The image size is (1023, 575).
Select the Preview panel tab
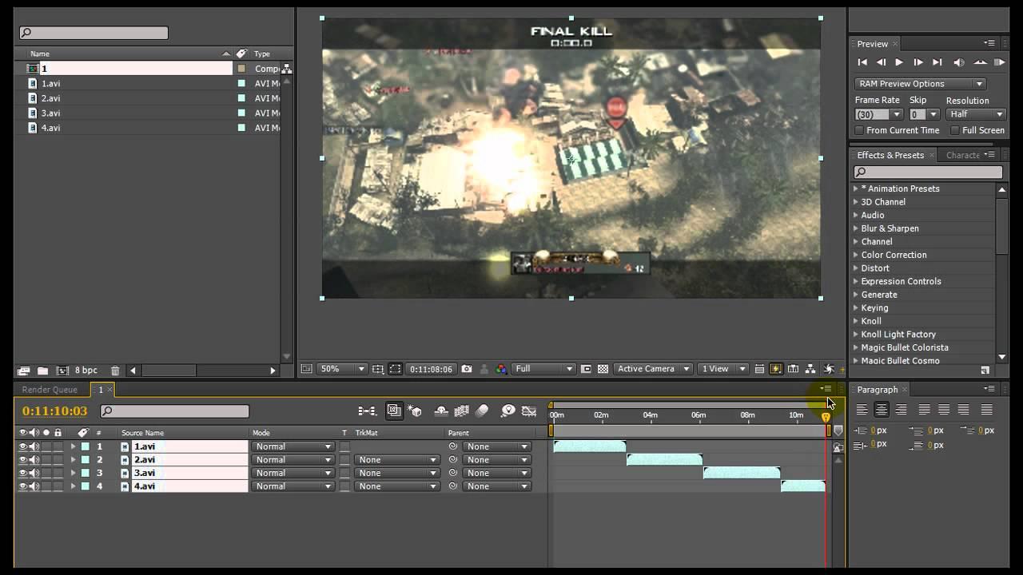coord(873,44)
